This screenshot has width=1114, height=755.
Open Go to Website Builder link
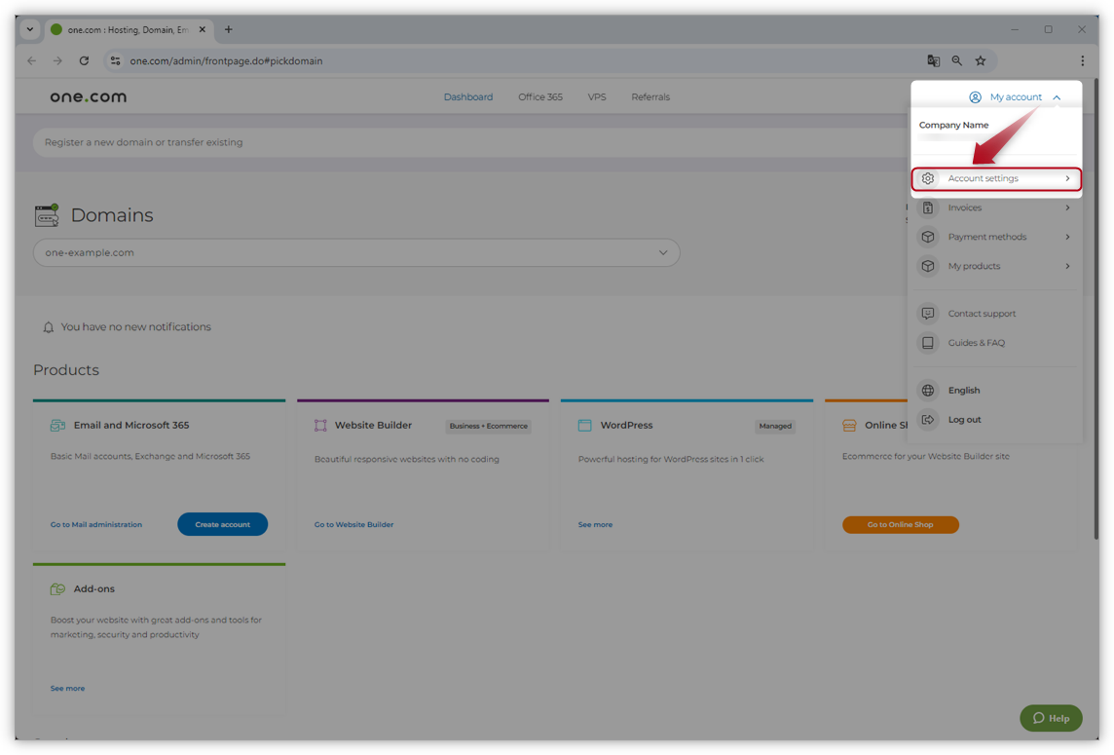click(352, 524)
